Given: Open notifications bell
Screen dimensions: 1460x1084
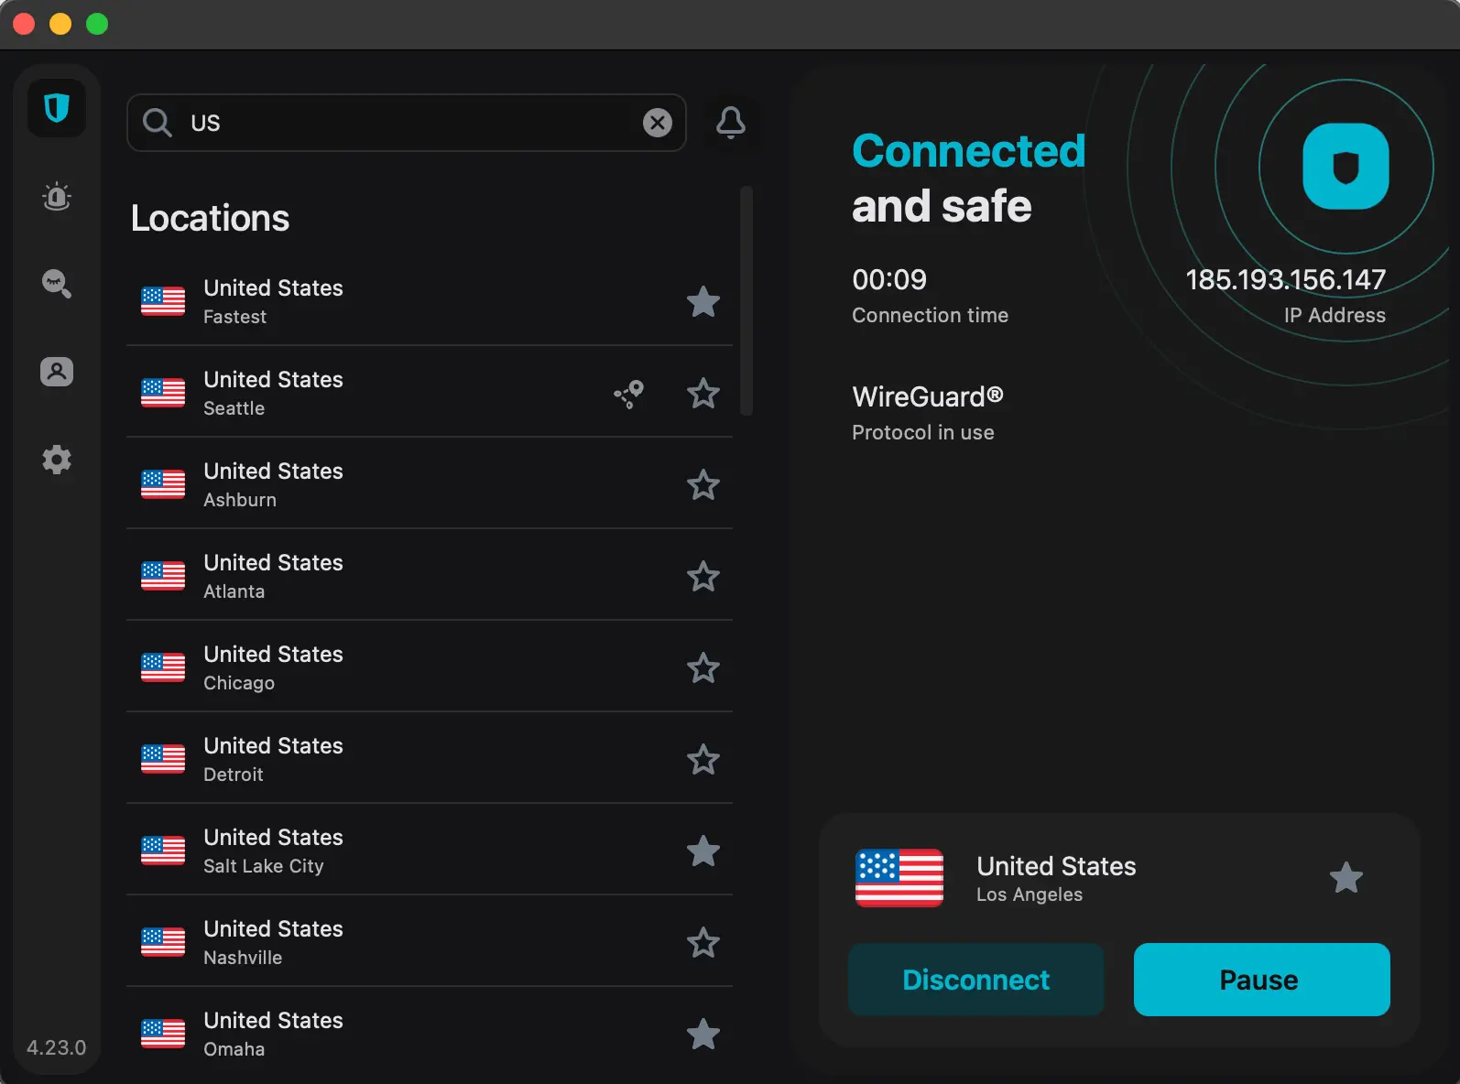Looking at the screenshot, I should point(730,123).
